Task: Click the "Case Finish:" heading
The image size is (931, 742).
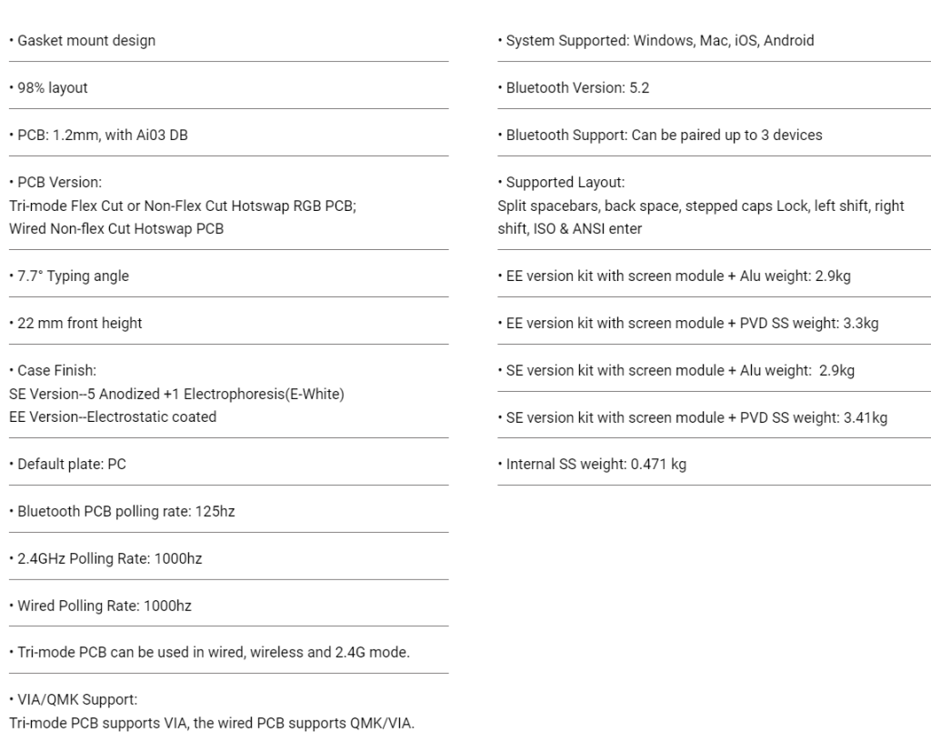Action: tap(56, 371)
